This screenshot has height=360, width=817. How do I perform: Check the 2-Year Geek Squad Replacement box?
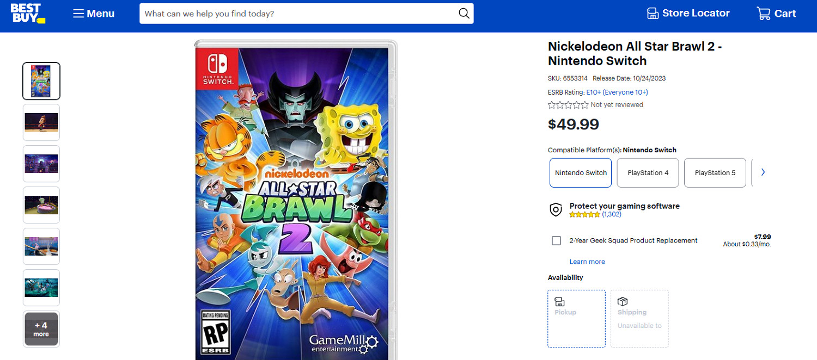coord(556,241)
